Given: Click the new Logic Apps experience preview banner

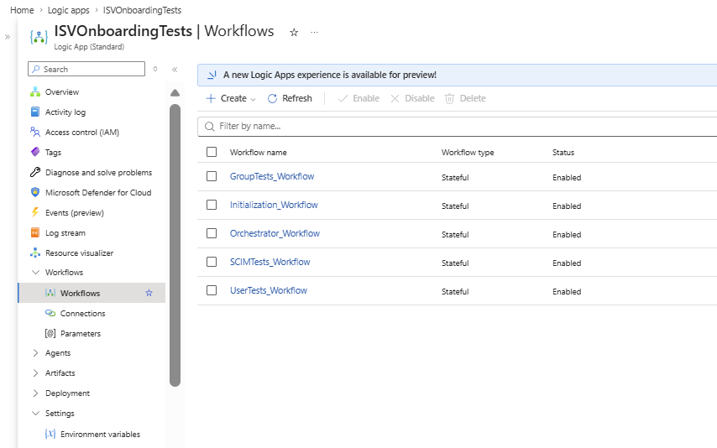Looking at the screenshot, I should [x=458, y=75].
